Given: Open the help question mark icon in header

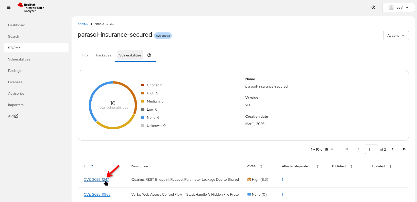Looking at the screenshot, I should (x=373, y=7).
